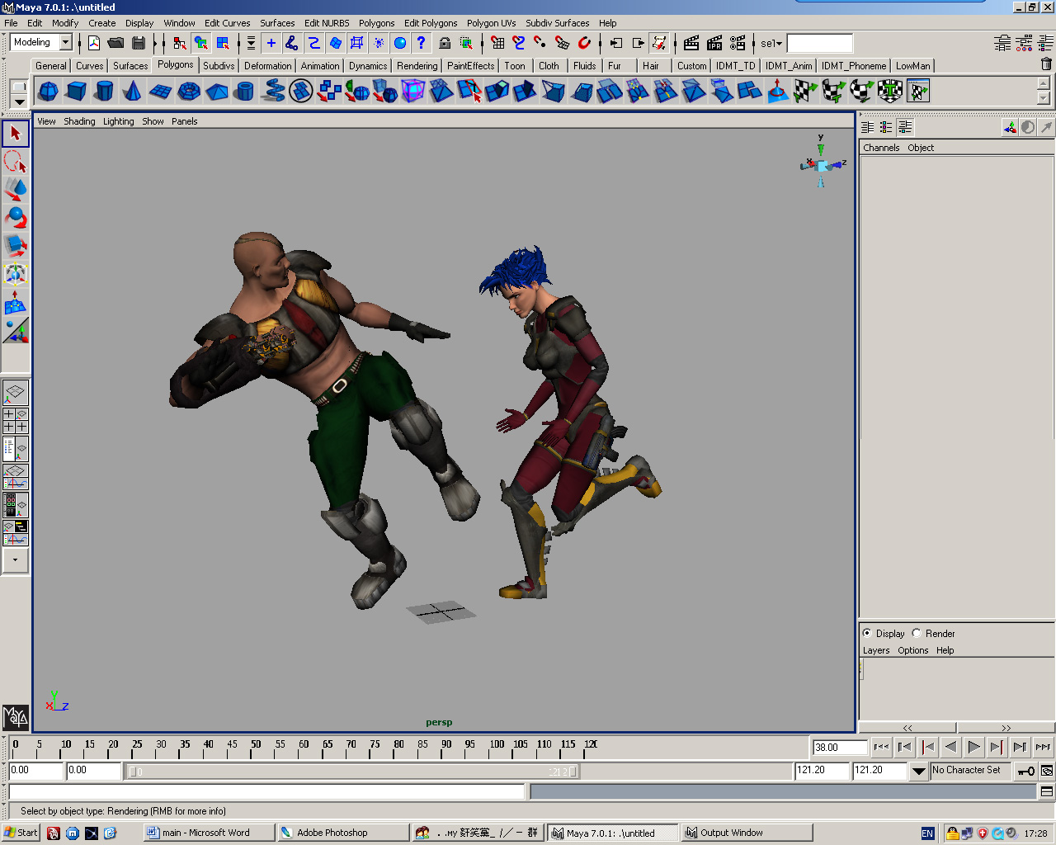
Task: Open the Render Globals icon
Action: 738,43
